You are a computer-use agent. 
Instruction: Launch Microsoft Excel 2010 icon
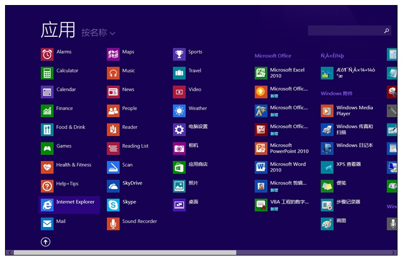tap(261, 73)
